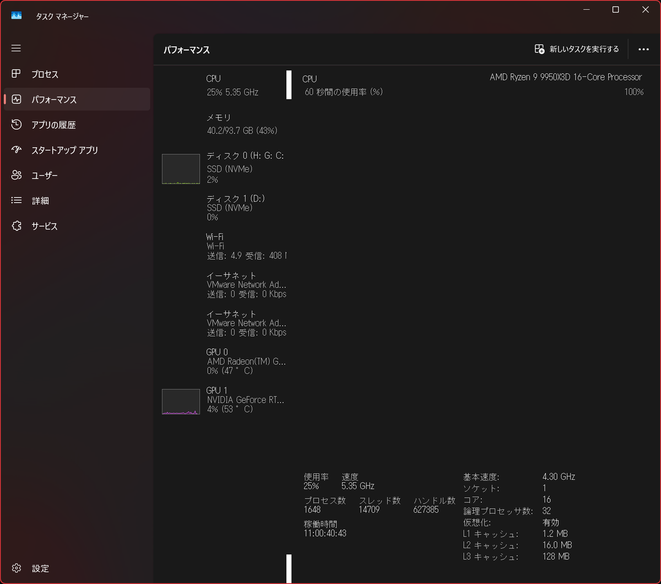661x584 pixels.
Task: Click the Settings gear icon
Action: pyautogui.click(x=16, y=568)
